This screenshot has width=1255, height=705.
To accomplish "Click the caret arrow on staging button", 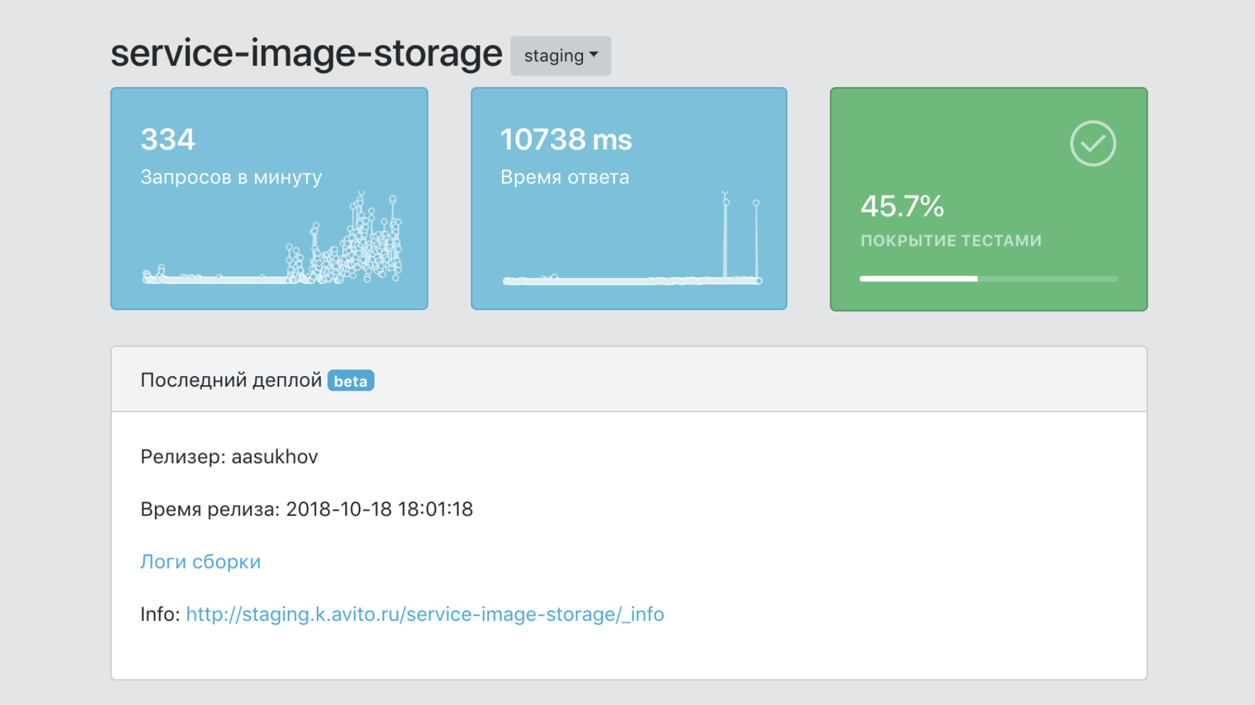I will pos(594,55).
